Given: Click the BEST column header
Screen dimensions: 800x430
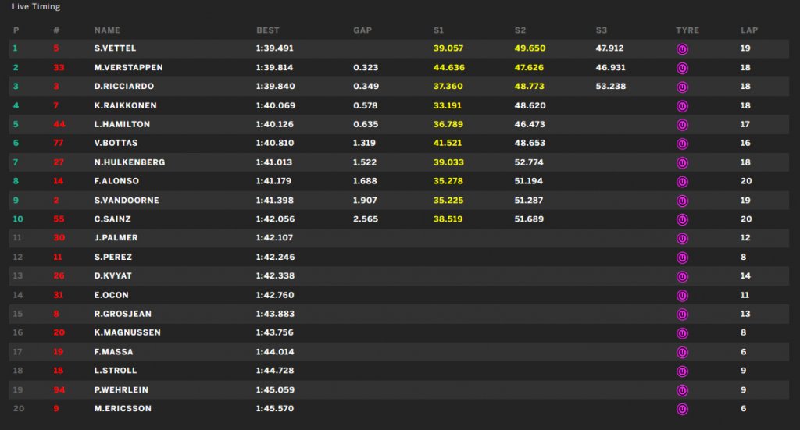Looking at the screenshot, I should coord(268,30).
